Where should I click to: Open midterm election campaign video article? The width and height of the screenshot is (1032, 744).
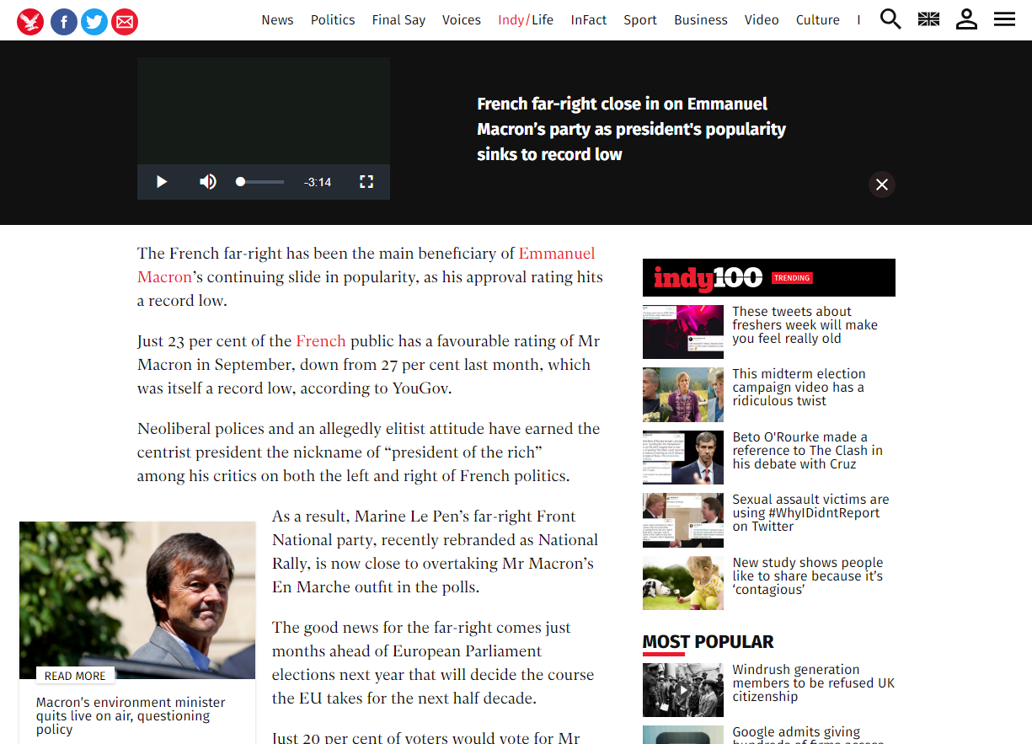(799, 388)
